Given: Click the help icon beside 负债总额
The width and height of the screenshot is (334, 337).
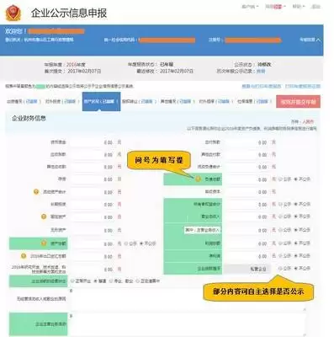Looking at the screenshot, I should [198, 179].
